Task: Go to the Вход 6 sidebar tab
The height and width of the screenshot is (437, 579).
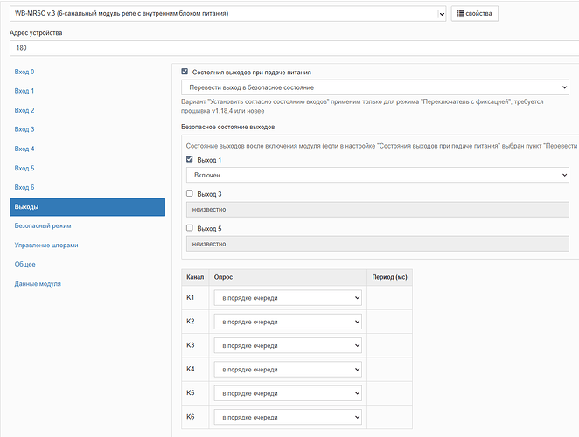Action: [x=24, y=188]
